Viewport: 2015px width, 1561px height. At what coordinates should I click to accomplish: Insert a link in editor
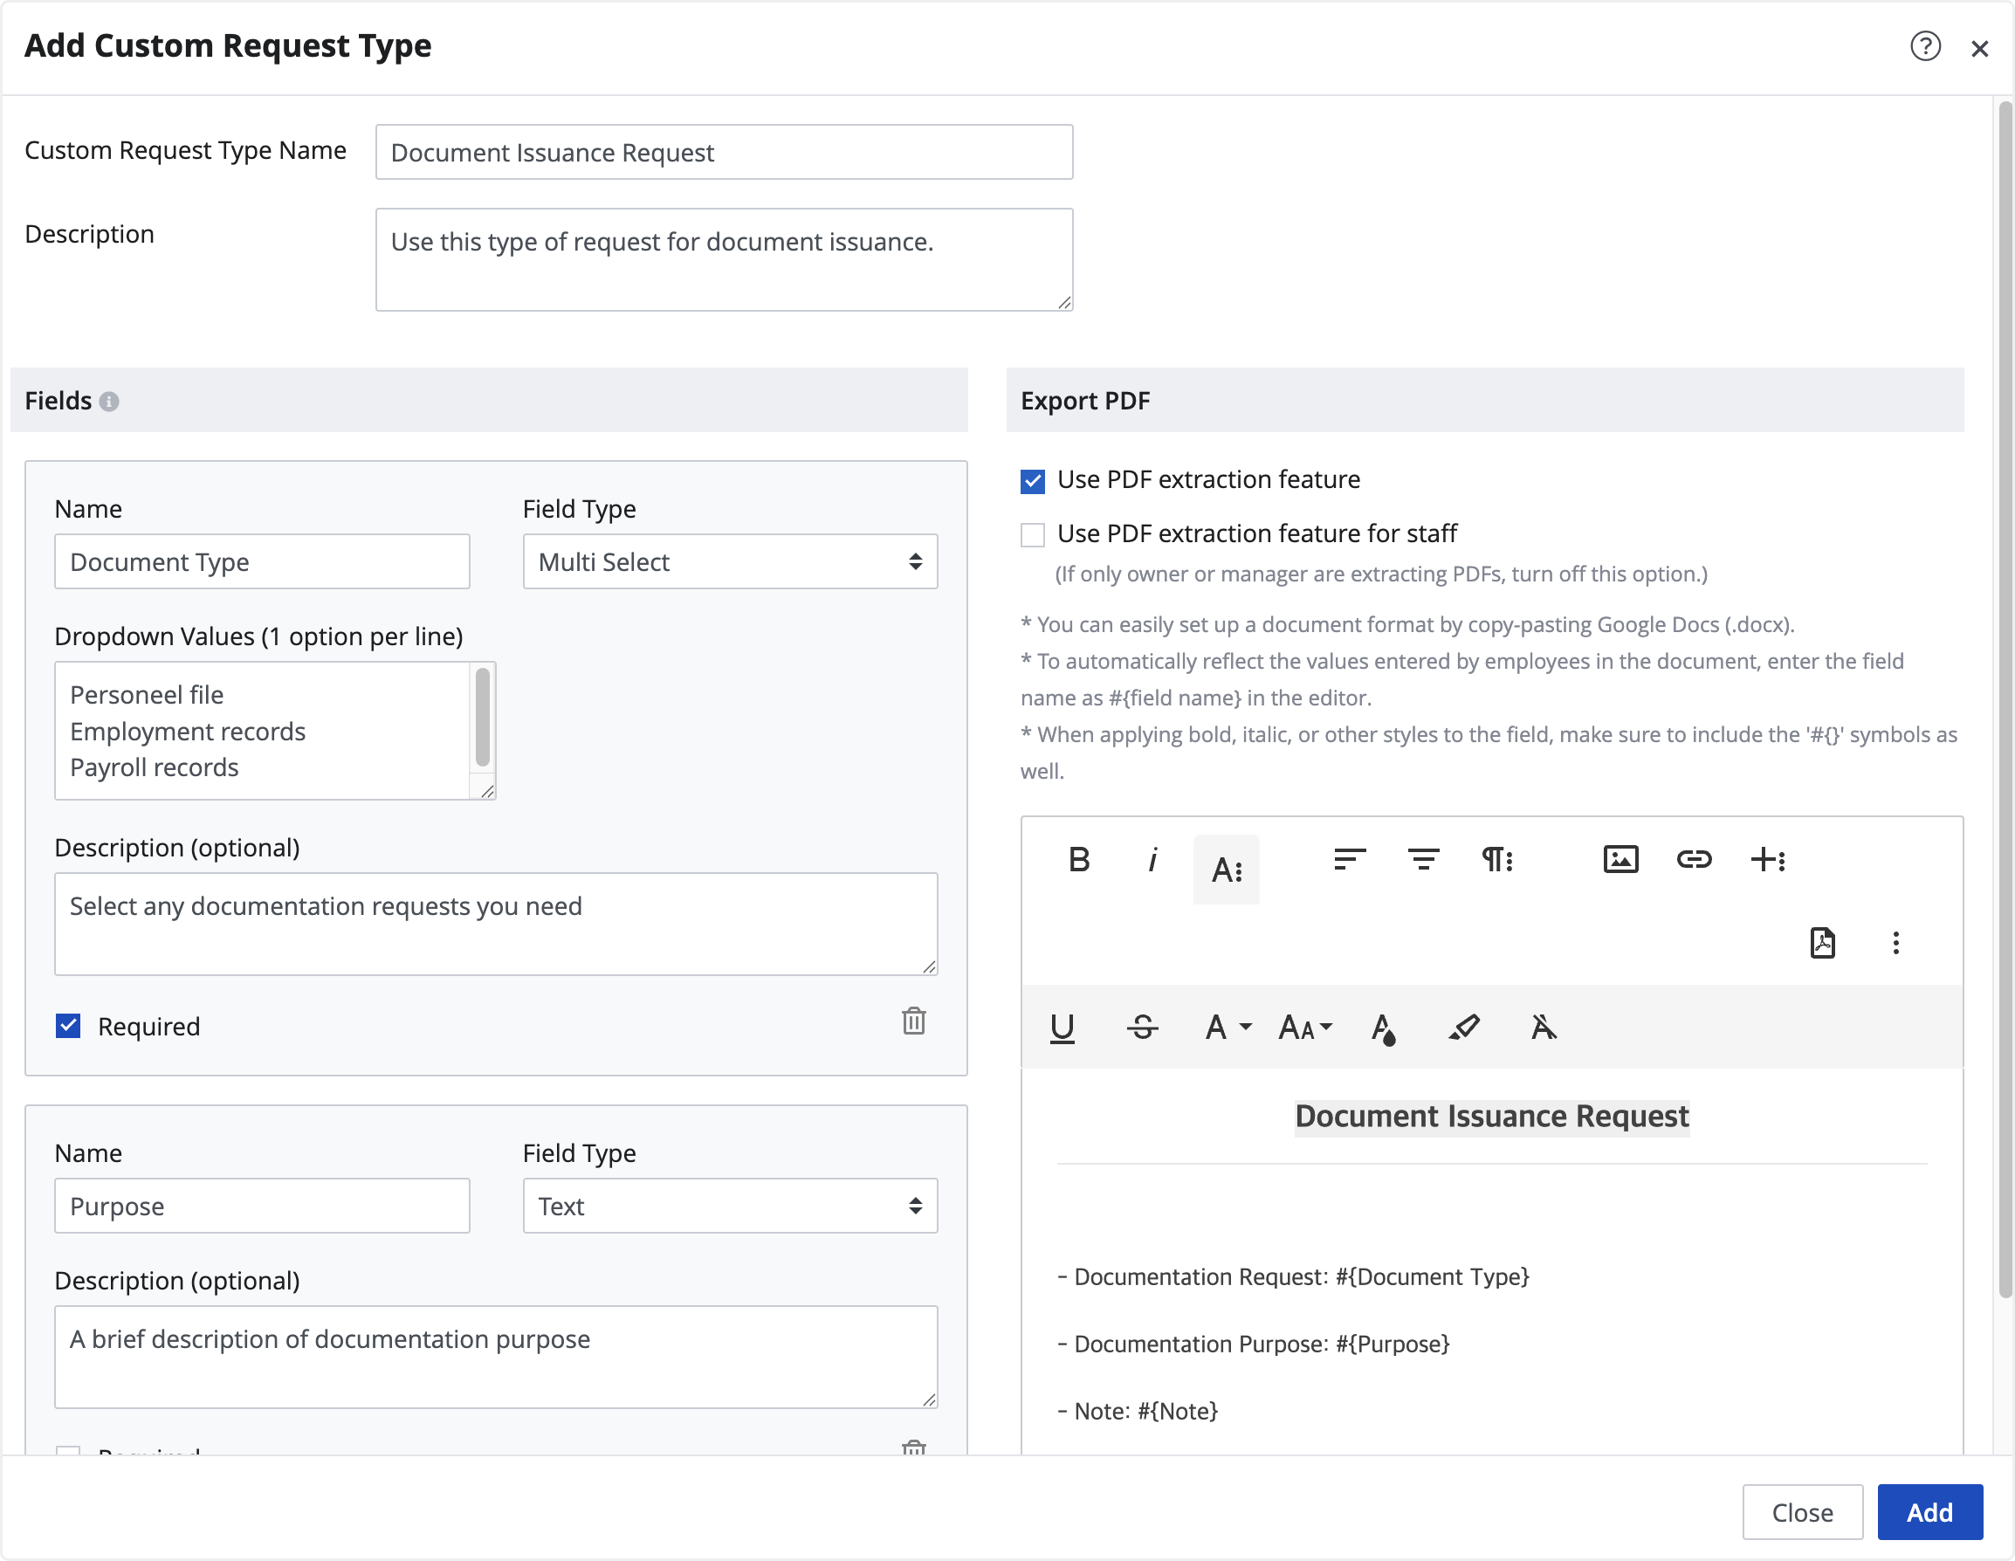[1694, 860]
